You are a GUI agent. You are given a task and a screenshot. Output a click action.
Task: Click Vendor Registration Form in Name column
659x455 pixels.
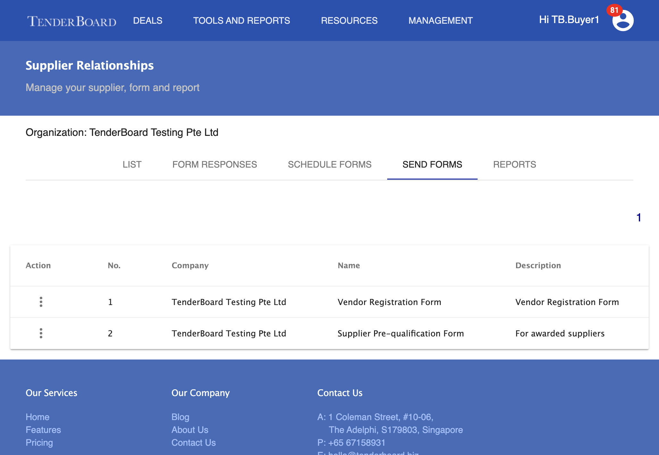389,302
